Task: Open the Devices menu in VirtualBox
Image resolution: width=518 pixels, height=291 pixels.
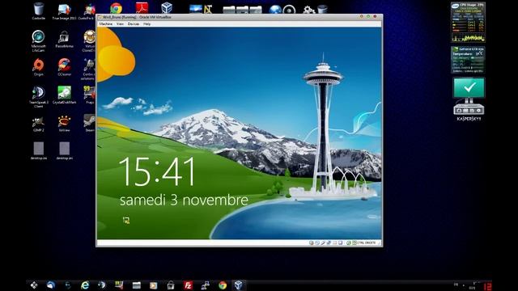Action: tap(134, 24)
